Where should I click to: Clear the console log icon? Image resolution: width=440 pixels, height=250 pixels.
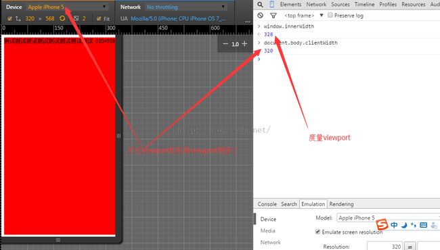260,16
